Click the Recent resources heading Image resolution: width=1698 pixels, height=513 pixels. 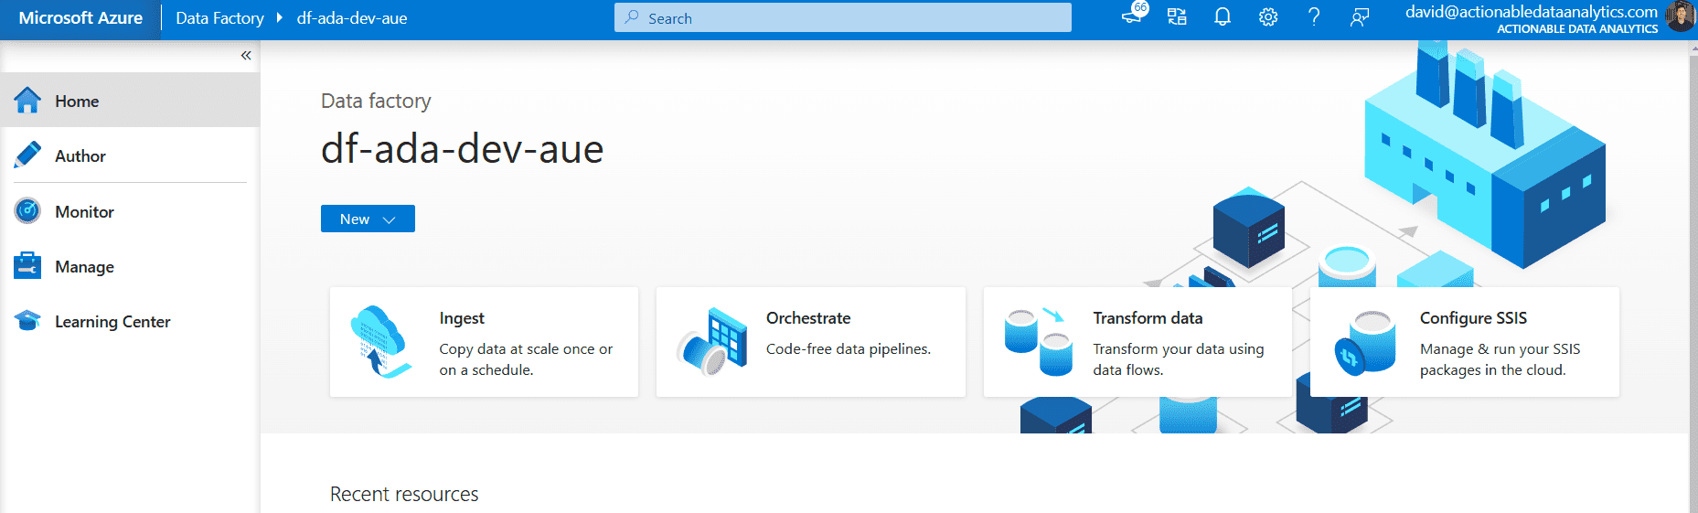[404, 494]
